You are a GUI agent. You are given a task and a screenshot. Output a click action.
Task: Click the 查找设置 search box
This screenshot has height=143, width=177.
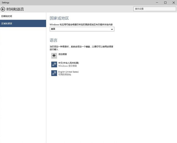[x=154, y=9]
